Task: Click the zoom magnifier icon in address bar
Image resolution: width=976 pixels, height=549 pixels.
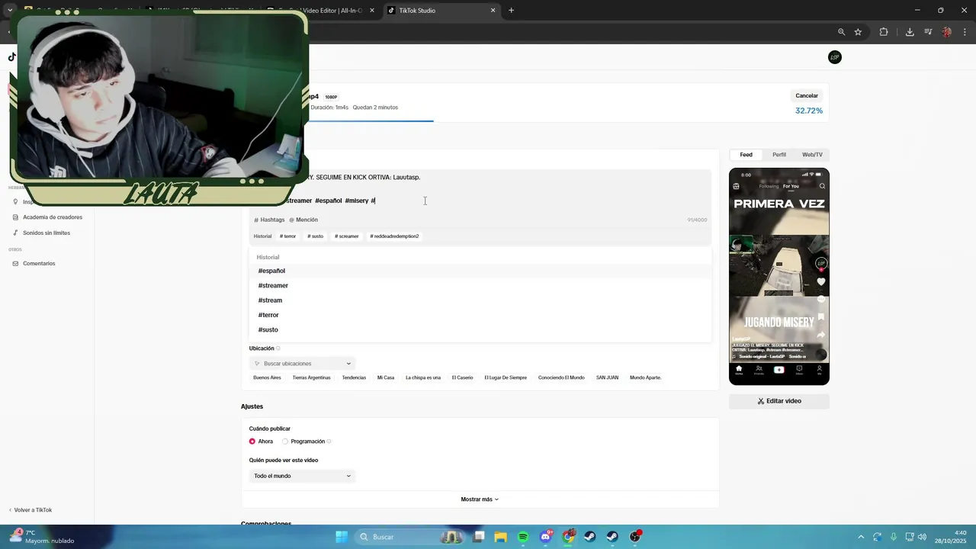Action: point(841,32)
